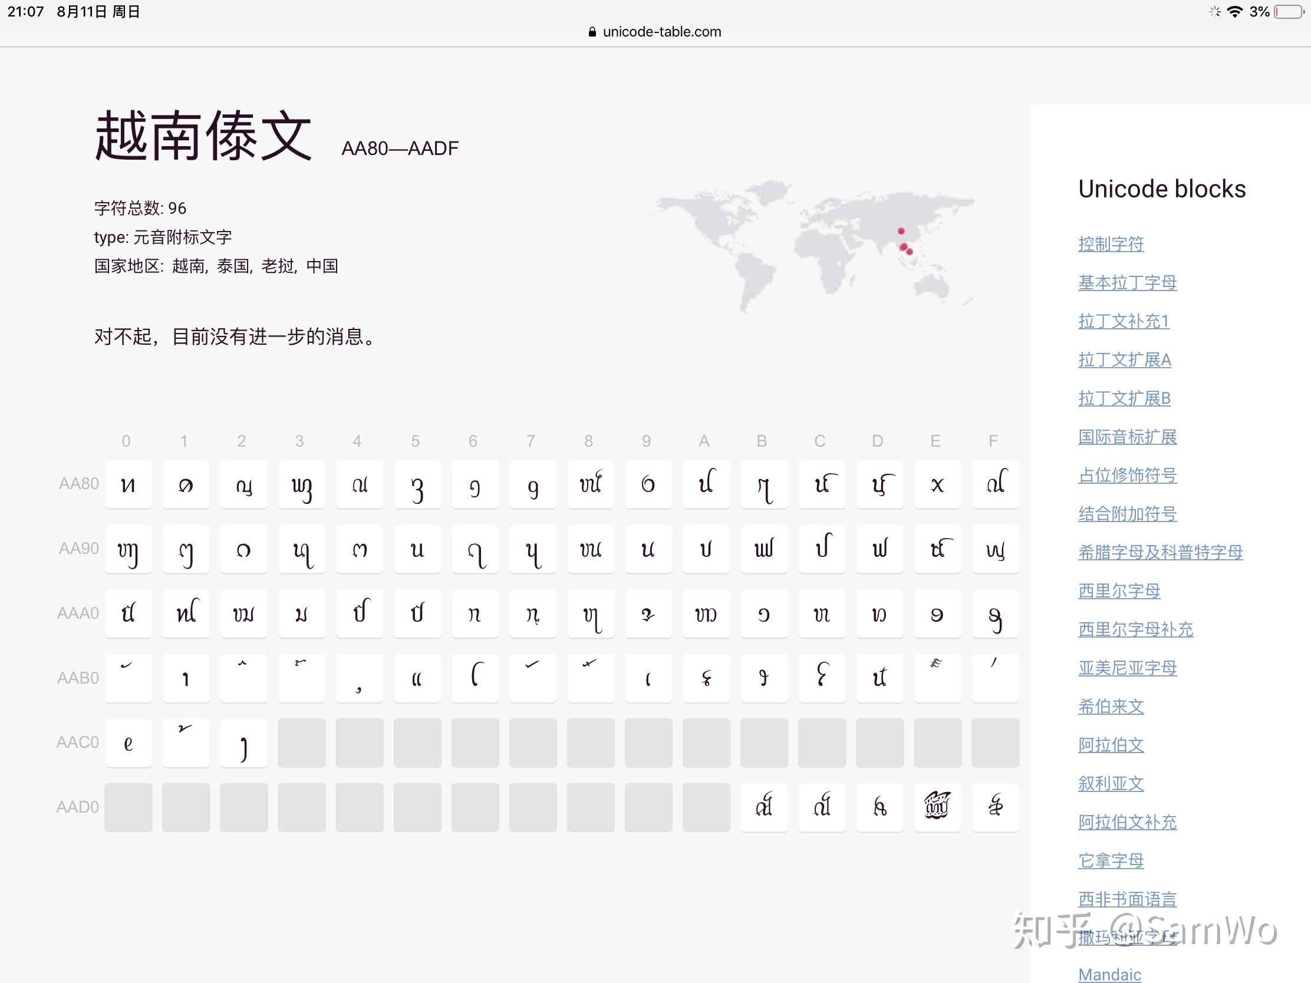Click the column header 0
The height and width of the screenshot is (983, 1311).
(126, 441)
